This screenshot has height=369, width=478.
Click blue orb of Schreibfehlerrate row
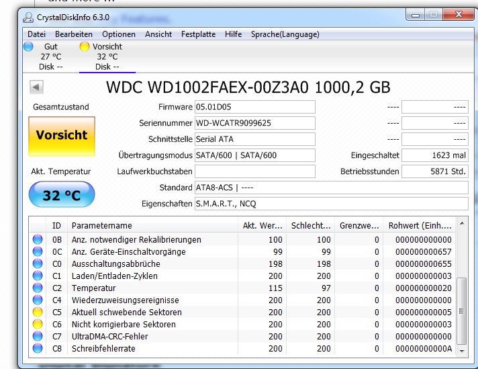tap(38, 348)
